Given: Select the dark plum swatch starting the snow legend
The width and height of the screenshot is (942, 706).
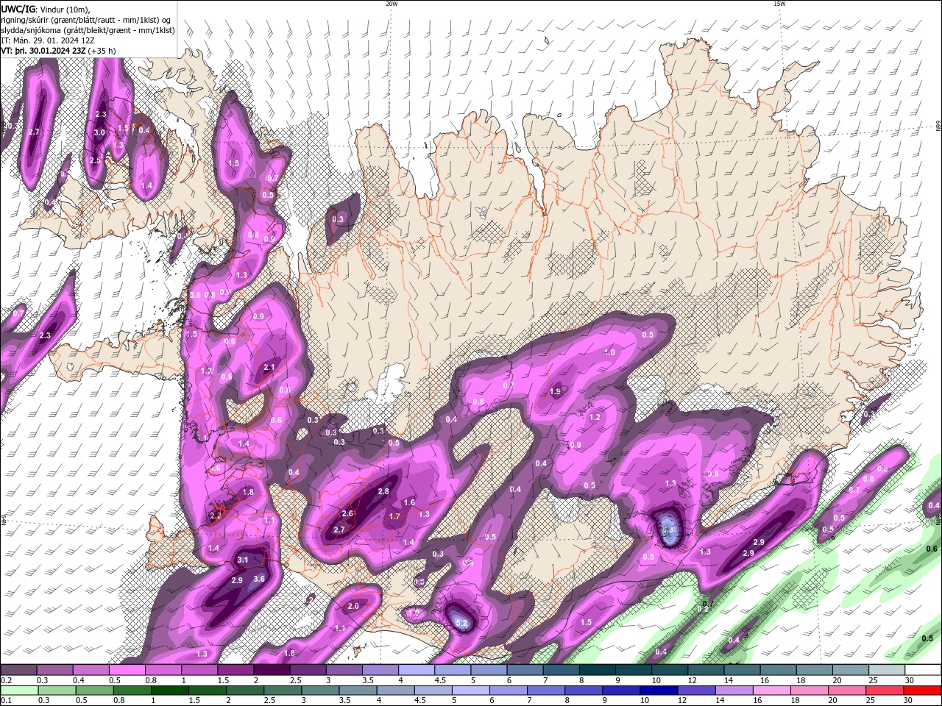Looking at the screenshot, I should click(18, 670).
